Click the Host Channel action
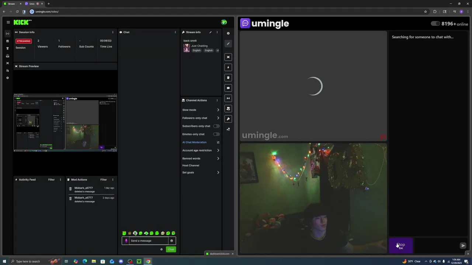Image resolution: width=472 pixels, height=265 pixels. 191,165
